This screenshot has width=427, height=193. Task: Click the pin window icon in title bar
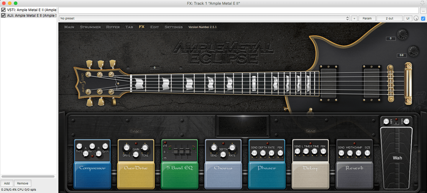422,3
